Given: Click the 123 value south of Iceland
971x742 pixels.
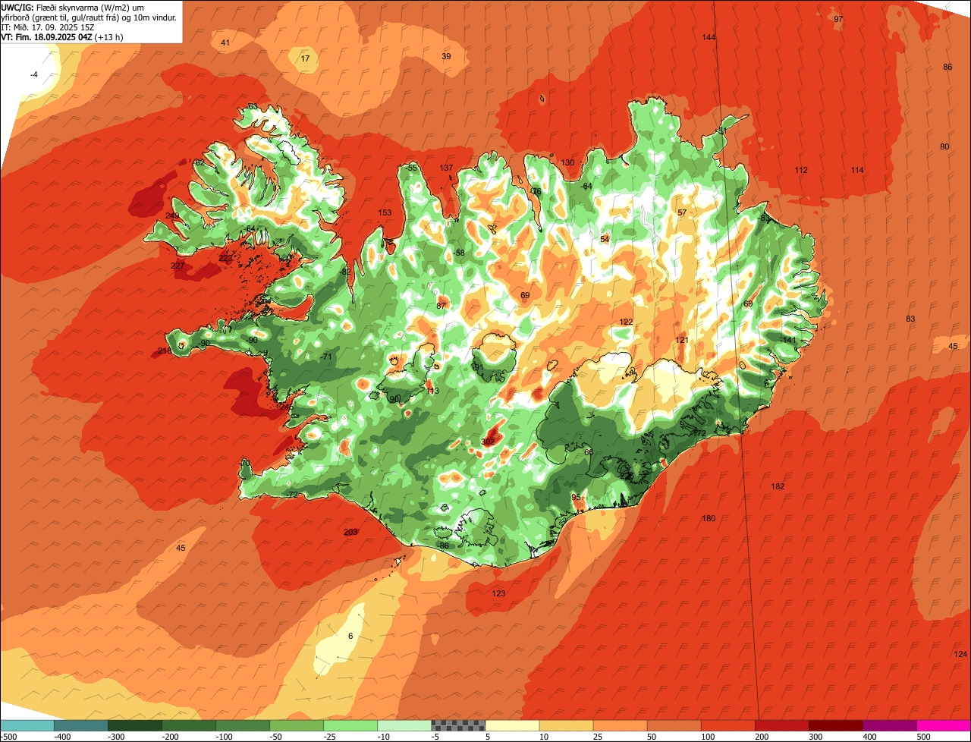Looking at the screenshot, I should pos(498,593).
